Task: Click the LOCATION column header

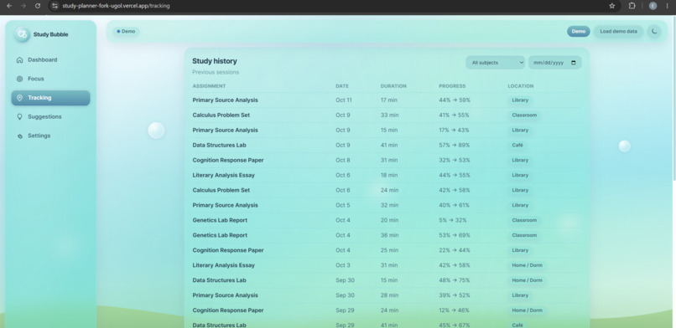Action: tap(520, 86)
